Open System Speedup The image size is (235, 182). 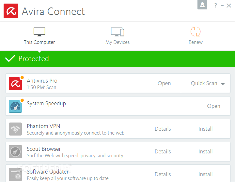[213, 106]
